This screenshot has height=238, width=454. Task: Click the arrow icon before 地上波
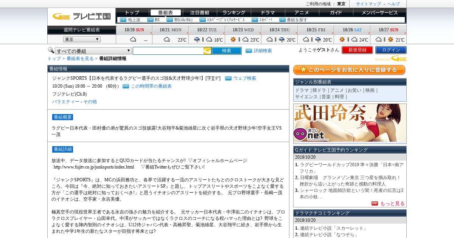tap(123, 20)
